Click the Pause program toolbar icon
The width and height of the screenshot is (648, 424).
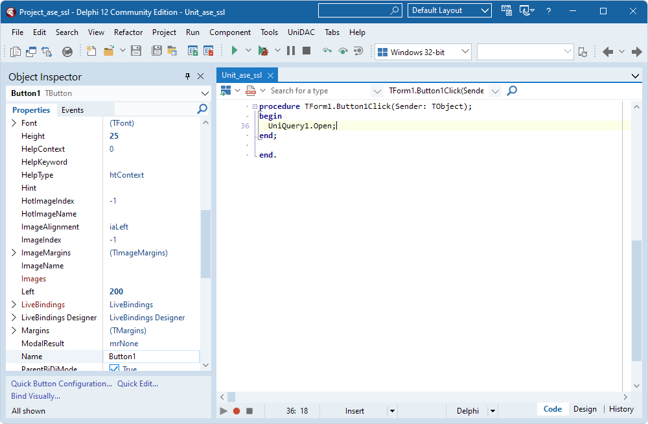[291, 51]
